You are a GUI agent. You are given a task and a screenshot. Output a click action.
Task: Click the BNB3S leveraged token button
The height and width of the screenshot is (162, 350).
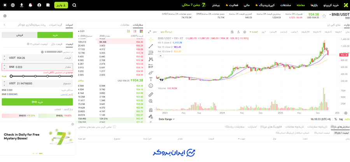tap(19, 116)
